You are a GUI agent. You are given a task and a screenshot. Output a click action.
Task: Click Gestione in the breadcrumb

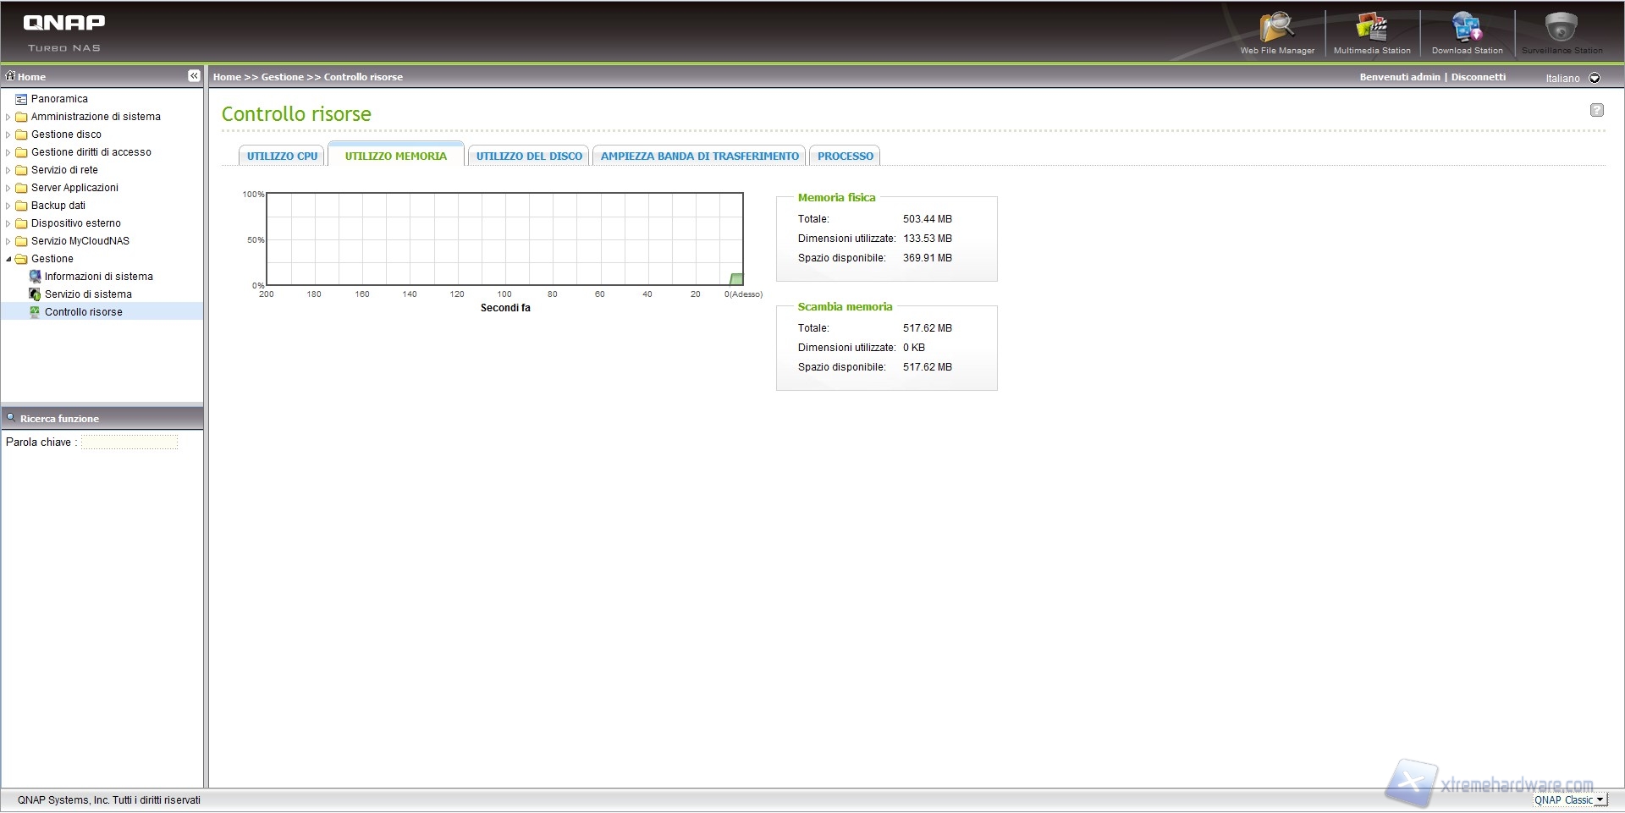click(x=282, y=77)
